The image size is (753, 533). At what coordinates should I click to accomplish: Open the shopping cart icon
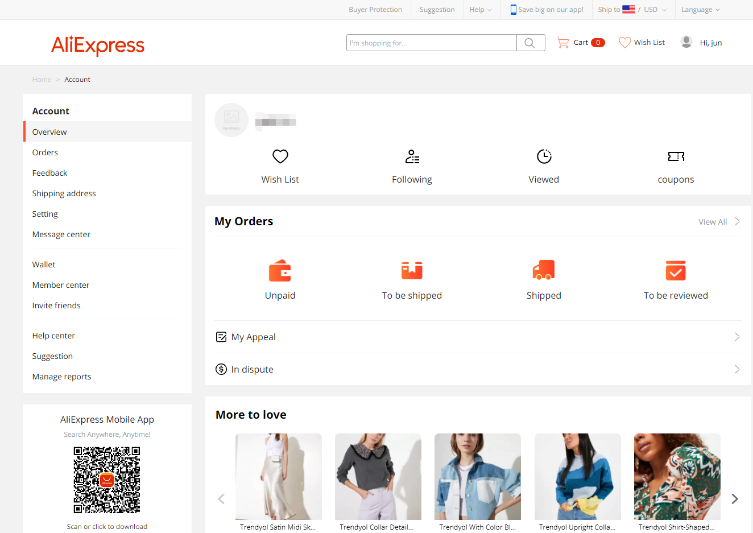[x=563, y=43]
